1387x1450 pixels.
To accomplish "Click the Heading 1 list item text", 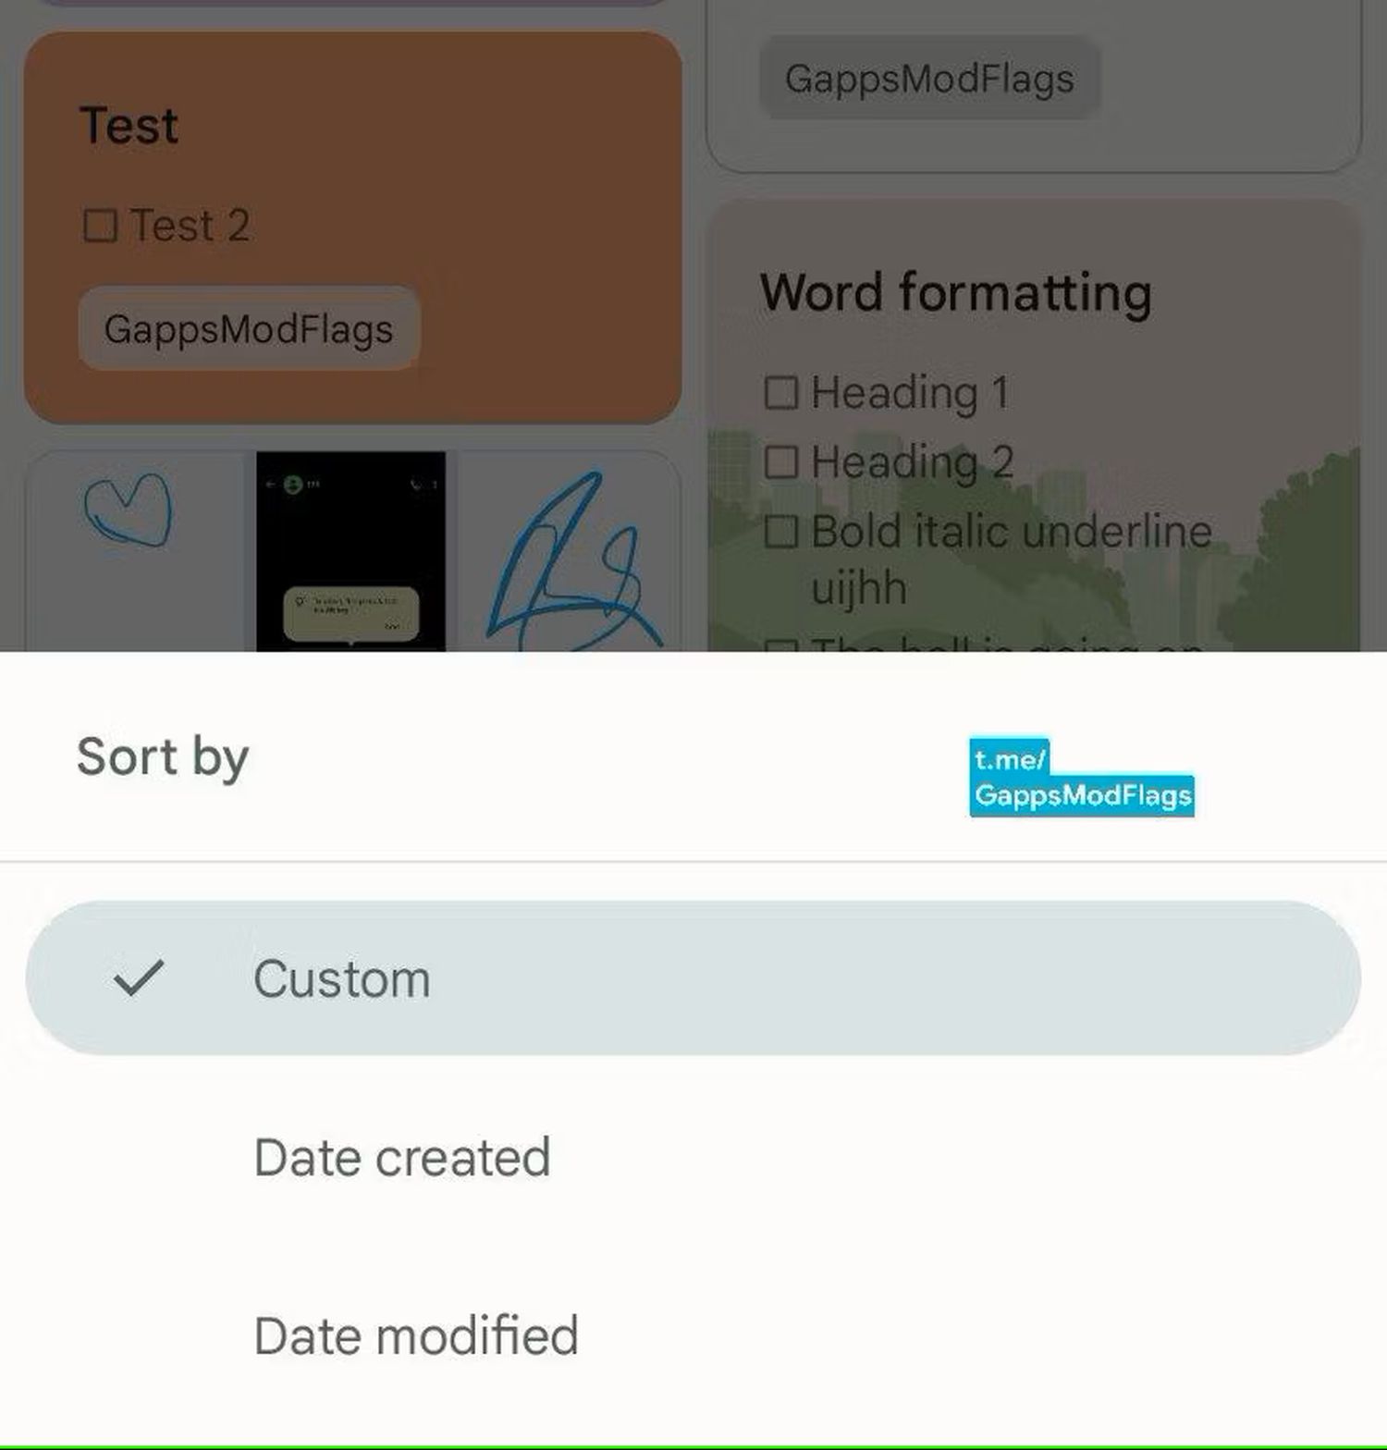I will point(910,392).
